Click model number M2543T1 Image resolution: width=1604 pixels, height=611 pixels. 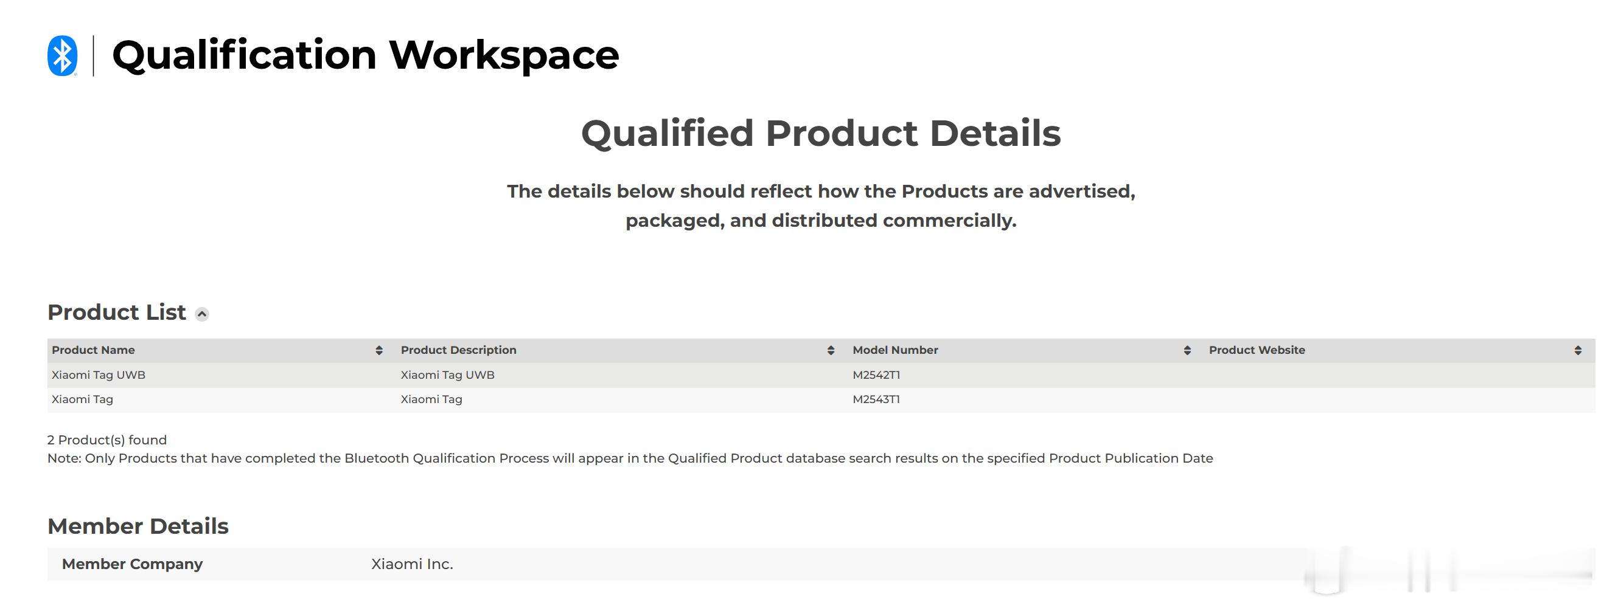pos(876,399)
